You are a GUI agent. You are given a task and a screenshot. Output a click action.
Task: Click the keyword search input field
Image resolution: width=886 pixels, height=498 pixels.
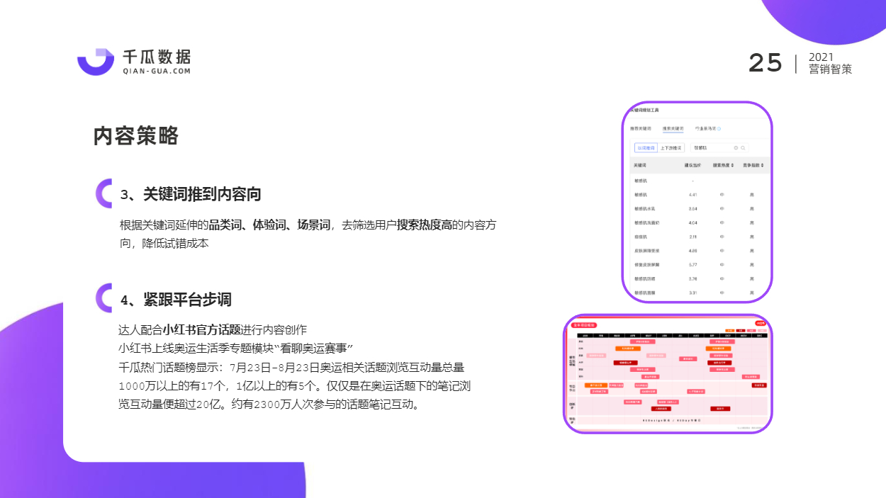719,148
